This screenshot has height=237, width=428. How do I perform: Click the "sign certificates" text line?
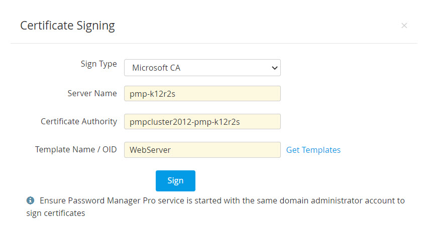coord(55,213)
